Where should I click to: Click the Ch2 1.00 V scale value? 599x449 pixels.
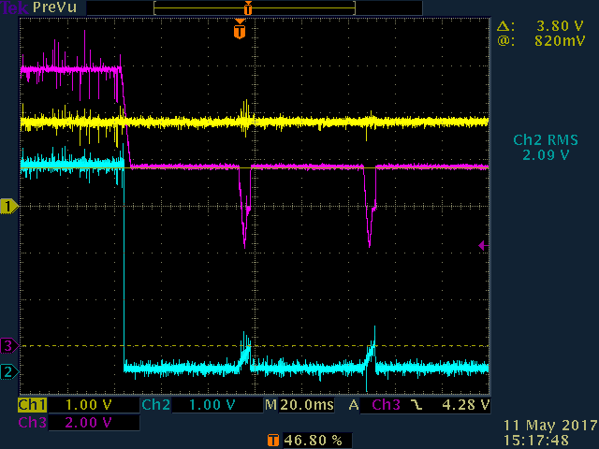point(212,405)
